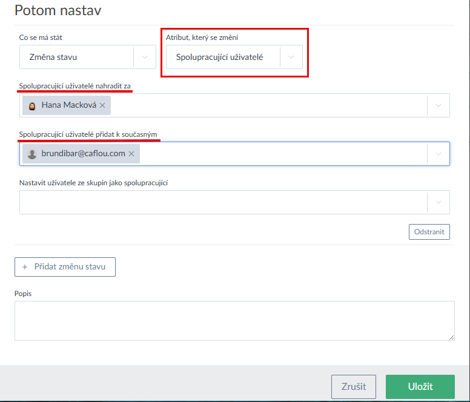Open the Atribut, který se změní chevron
Viewport: 470px width, 402px height.
click(x=291, y=57)
